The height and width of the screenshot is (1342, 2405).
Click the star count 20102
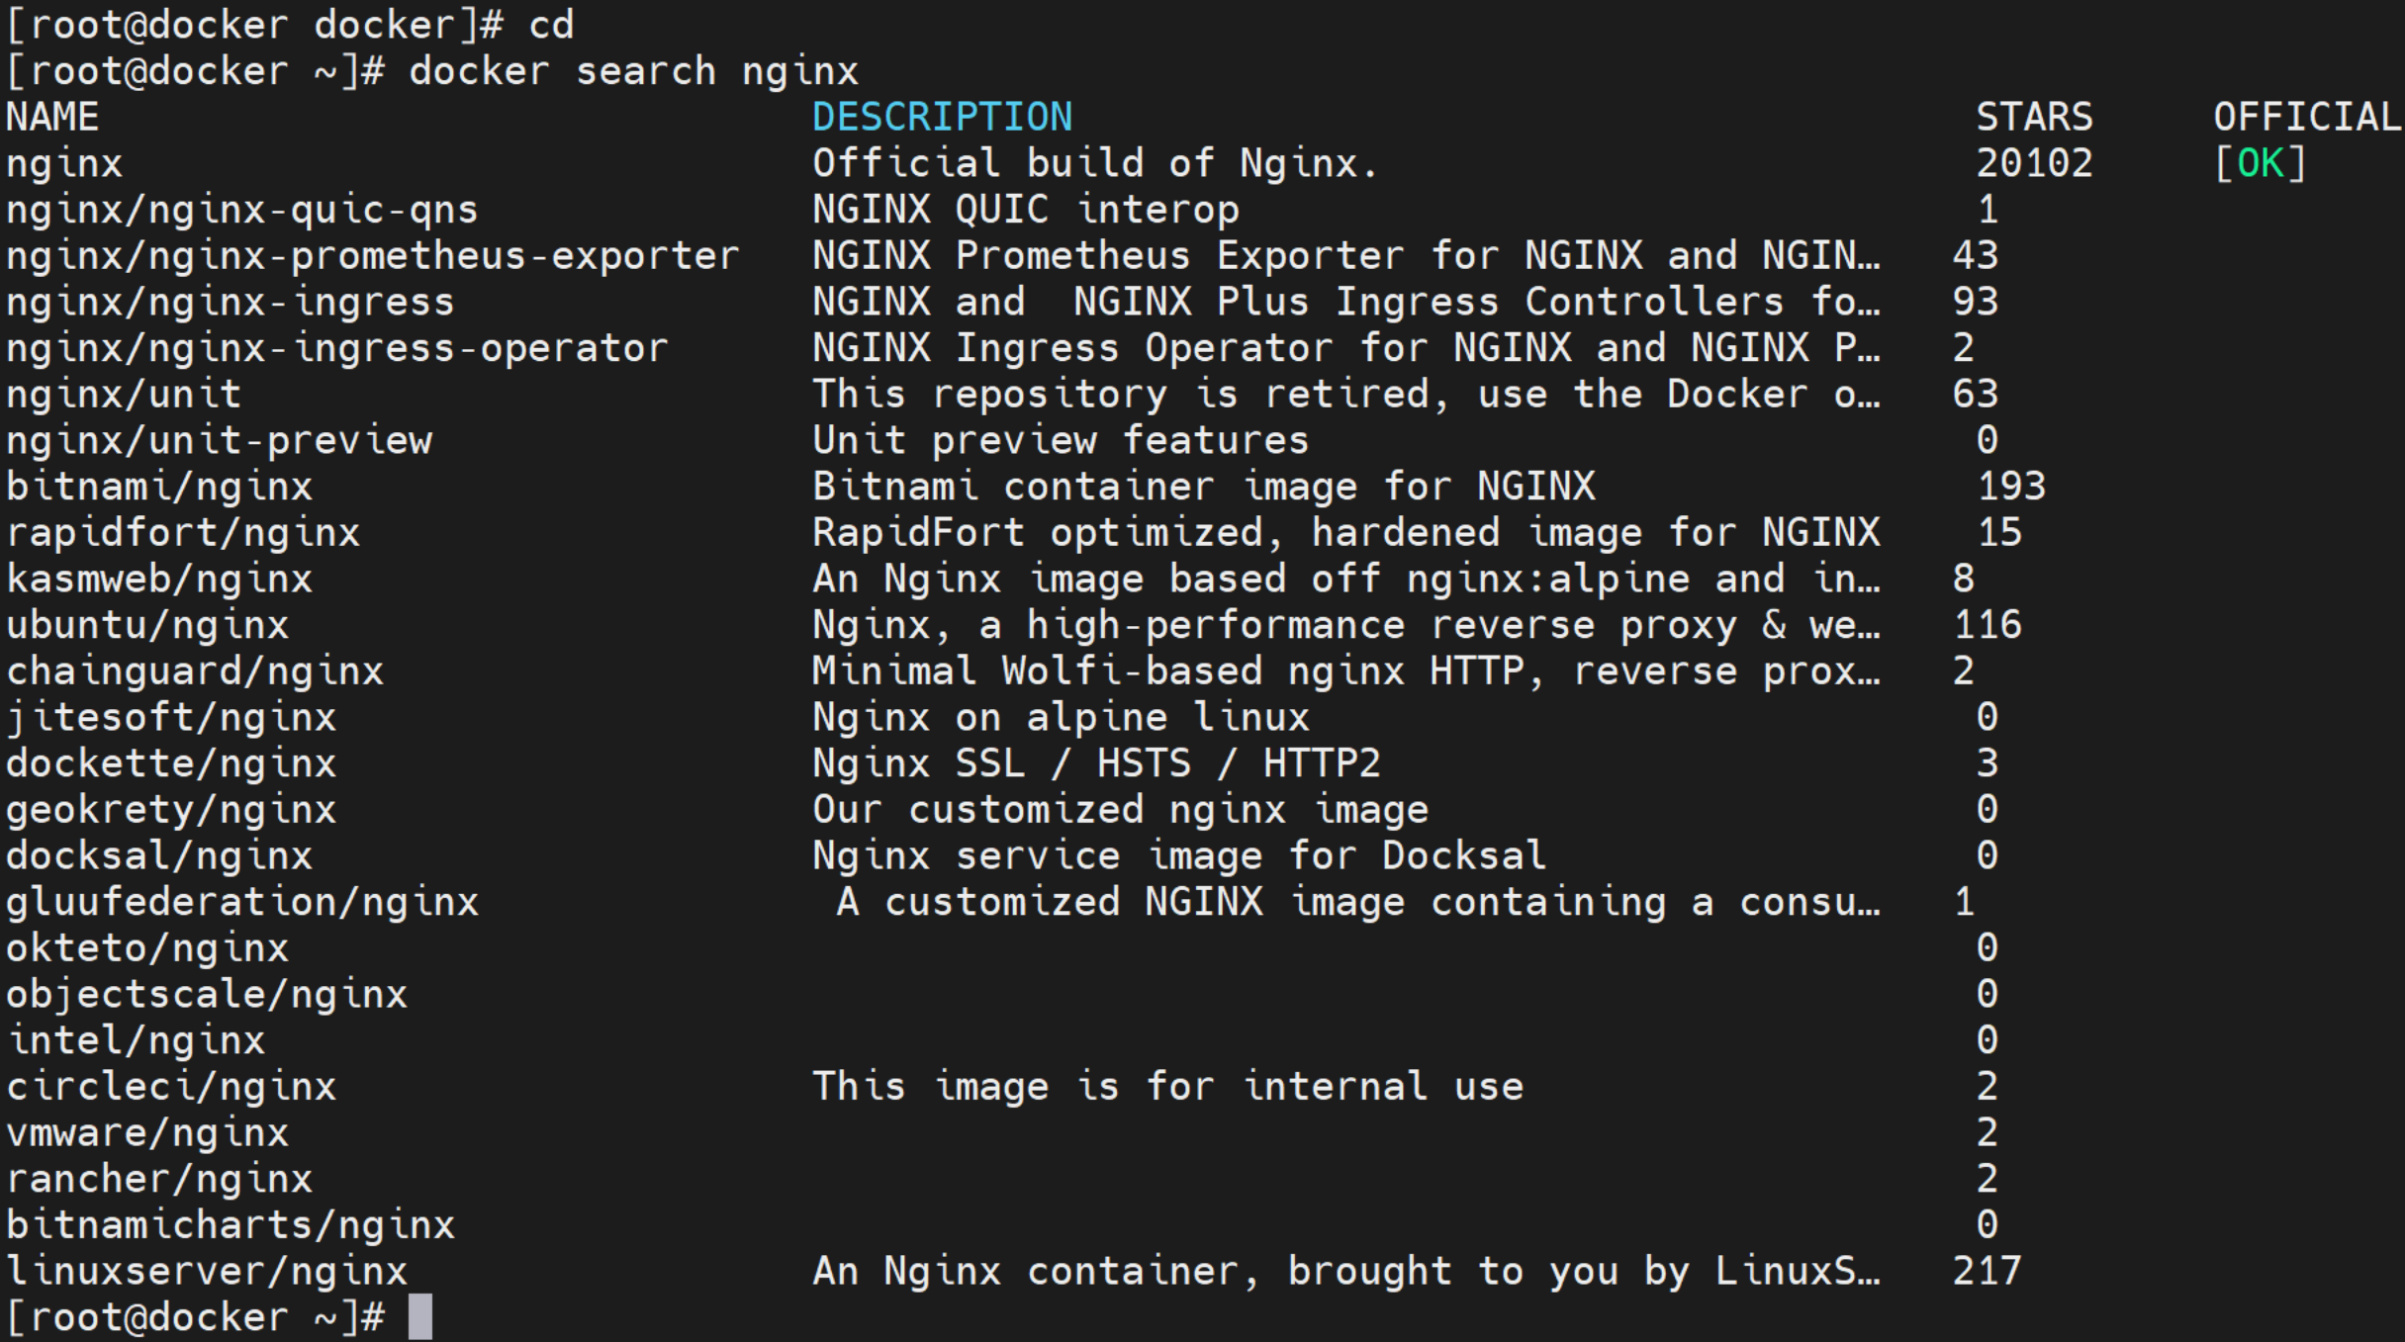tap(2034, 163)
